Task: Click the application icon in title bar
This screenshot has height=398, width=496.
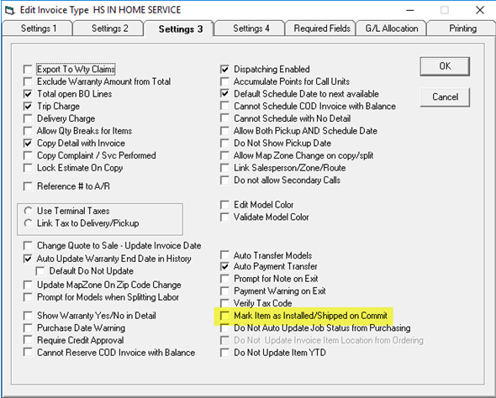Action: coord(10,10)
